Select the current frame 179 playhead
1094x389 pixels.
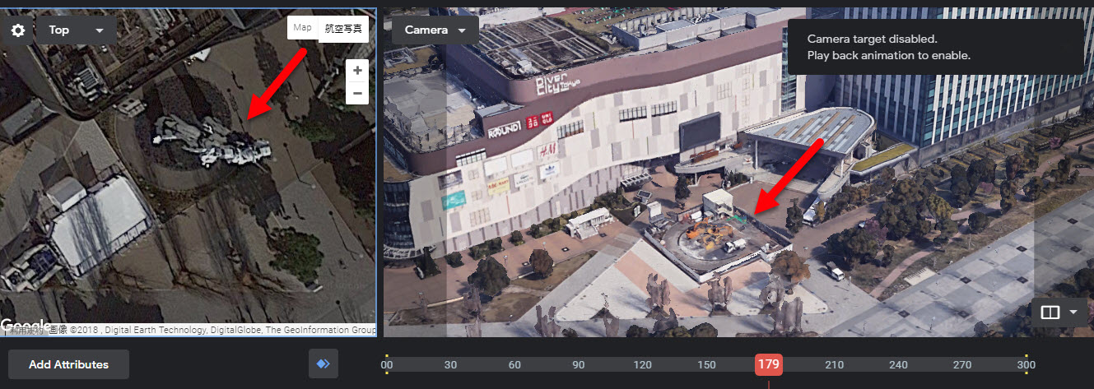click(x=769, y=364)
